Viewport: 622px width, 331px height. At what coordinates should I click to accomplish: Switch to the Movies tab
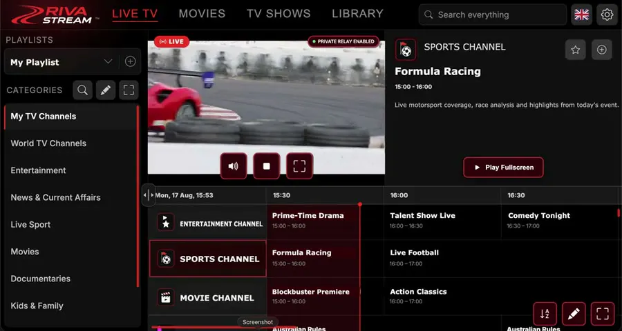[202, 14]
